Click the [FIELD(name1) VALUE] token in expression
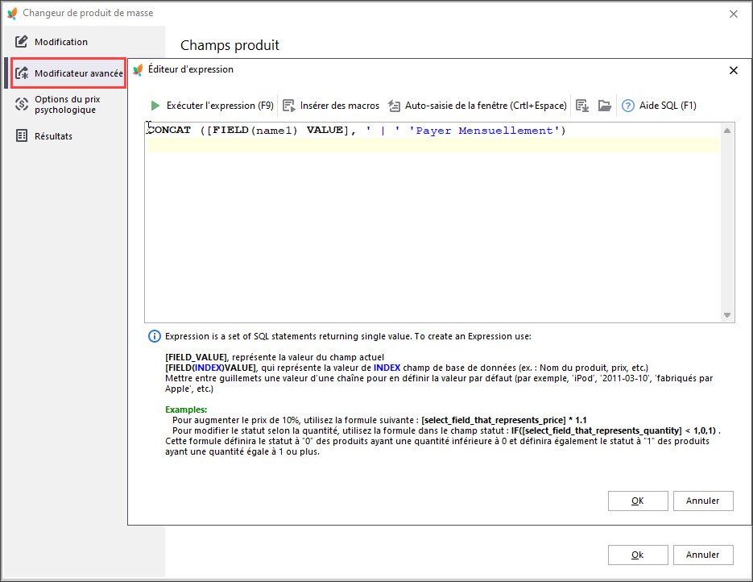This screenshot has width=753, height=582. tap(278, 131)
